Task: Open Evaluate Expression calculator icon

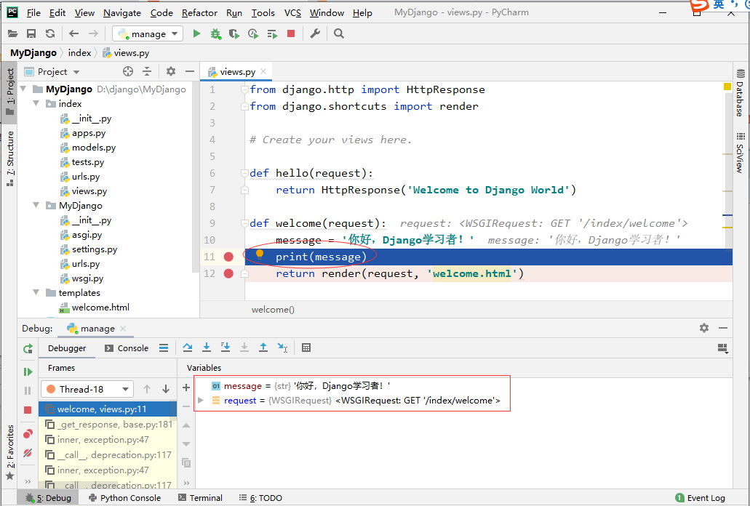Action: click(306, 348)
